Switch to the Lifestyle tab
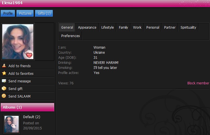This screenshot has width=210, height=135. 108,28
